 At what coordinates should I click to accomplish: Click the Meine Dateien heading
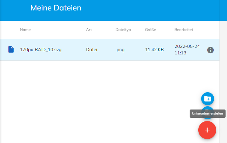click(56, 8)
